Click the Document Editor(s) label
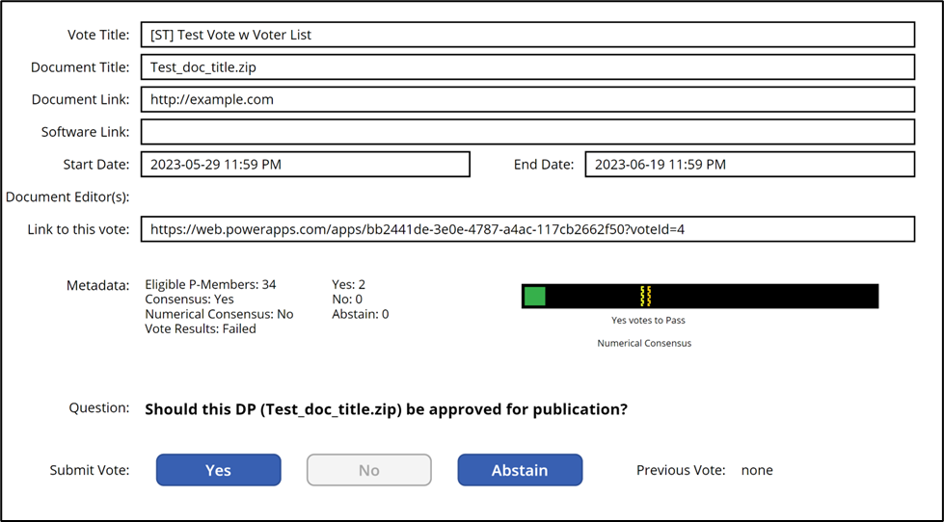944x522 pixels. [67, 197]
